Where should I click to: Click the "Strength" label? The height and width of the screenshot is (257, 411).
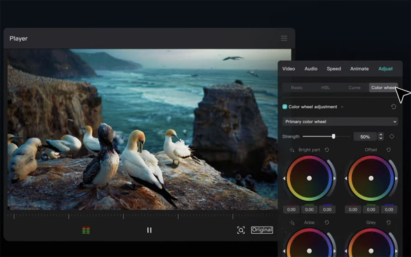[291, 137]
